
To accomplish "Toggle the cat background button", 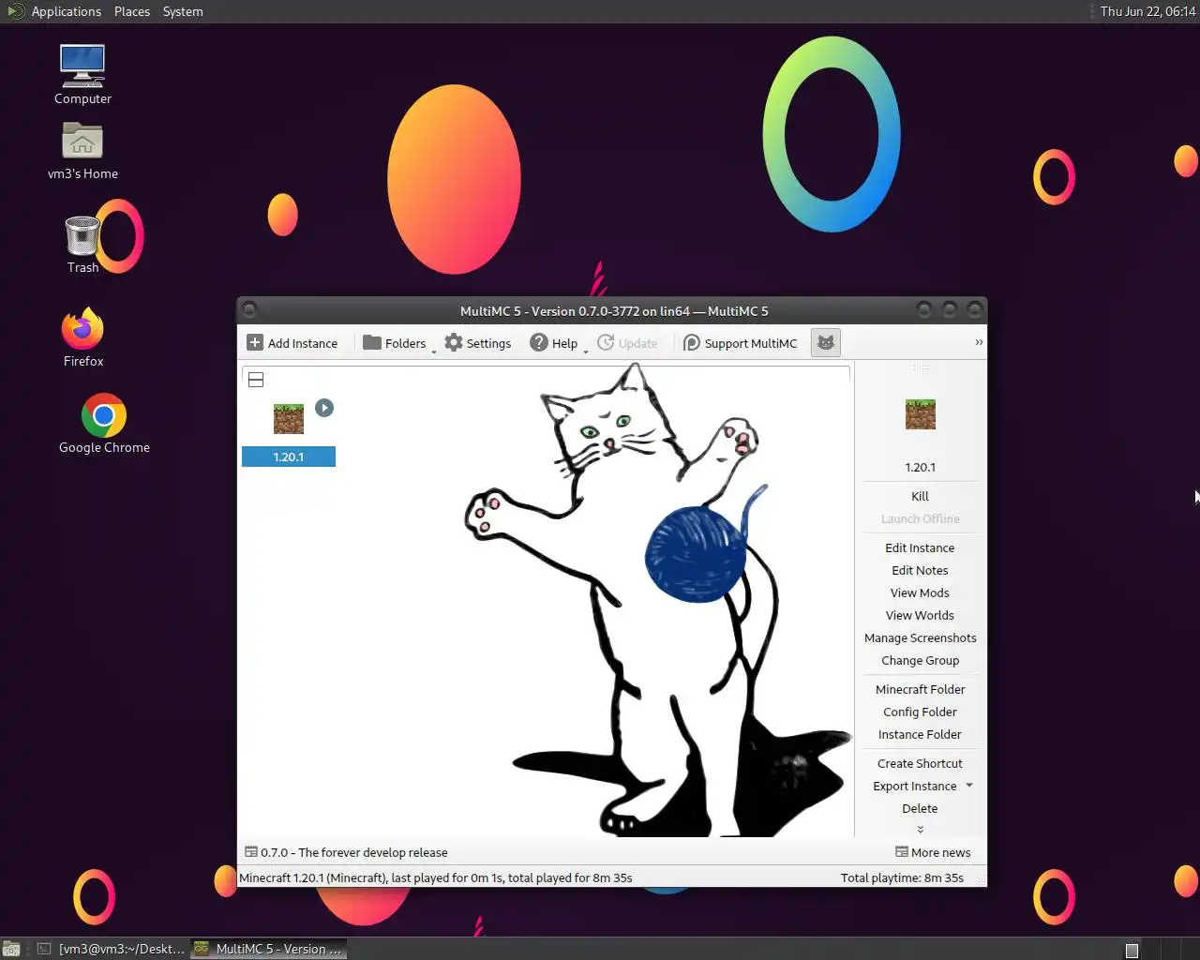I will coord(826,343).
